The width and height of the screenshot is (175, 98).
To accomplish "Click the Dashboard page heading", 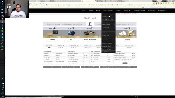I will click(90, 18).
